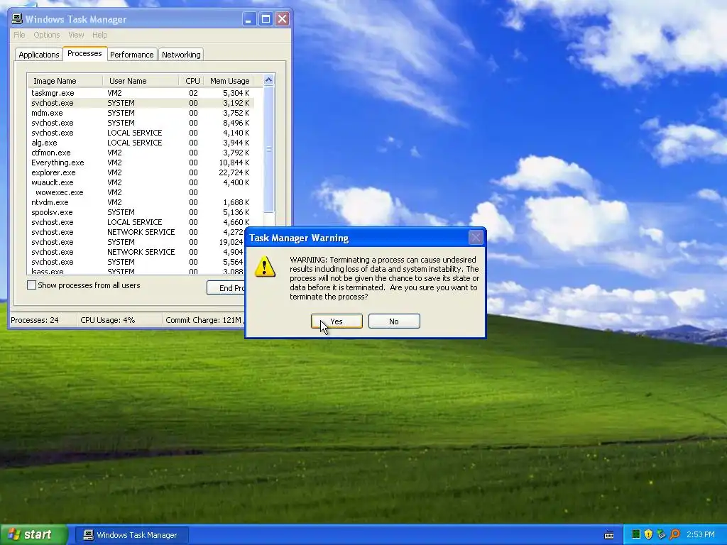This screenshot has height=545, width=727.
Task: Select the alg.exe process row
Action: point(141,143)
